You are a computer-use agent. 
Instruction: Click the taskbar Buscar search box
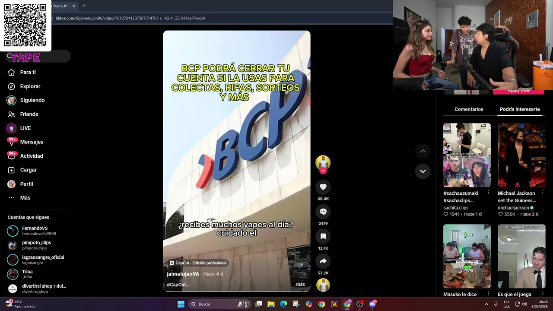click(x=220, y=304)
